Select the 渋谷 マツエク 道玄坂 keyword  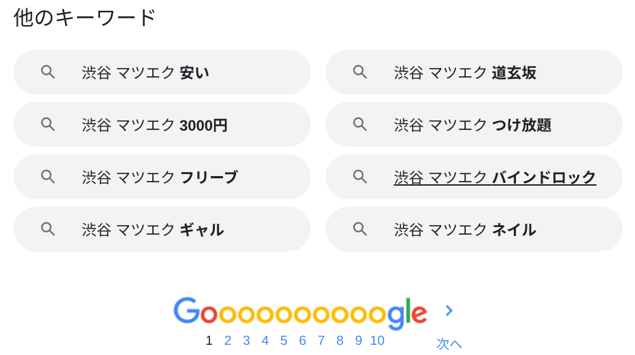(x=465, y=73)
